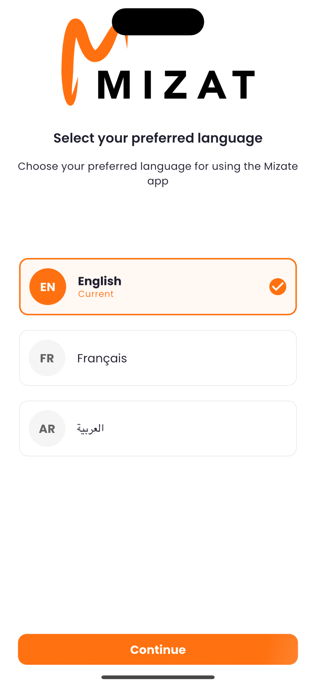Click empty area right of Français

pyautogui.click(x=211, y=358)
